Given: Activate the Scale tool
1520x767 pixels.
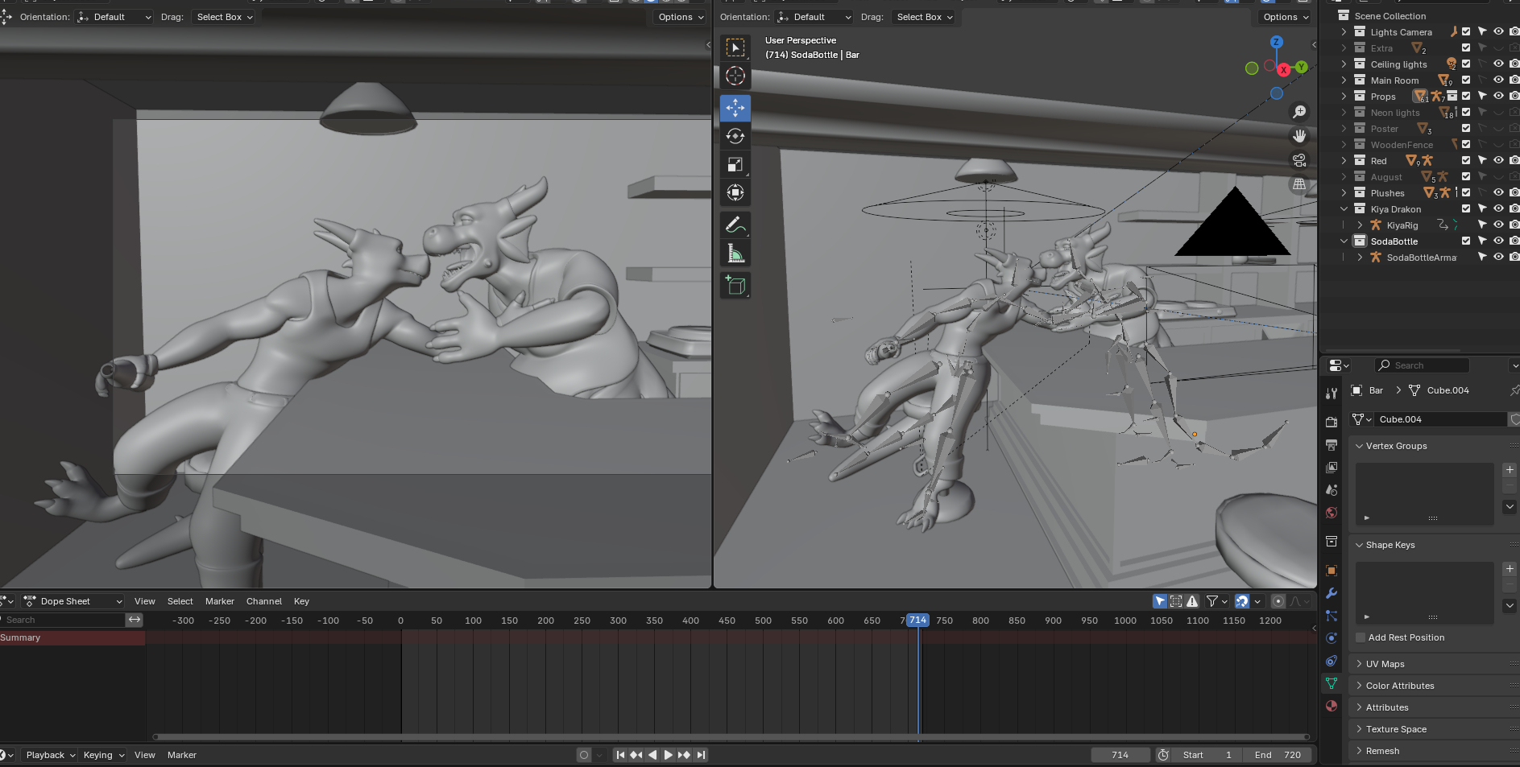Looking at the screenshot, I should (735, 164).
